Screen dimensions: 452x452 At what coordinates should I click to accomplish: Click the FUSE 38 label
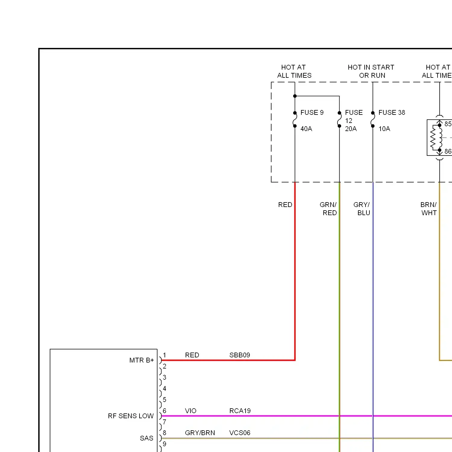click(x=392, y=112)
